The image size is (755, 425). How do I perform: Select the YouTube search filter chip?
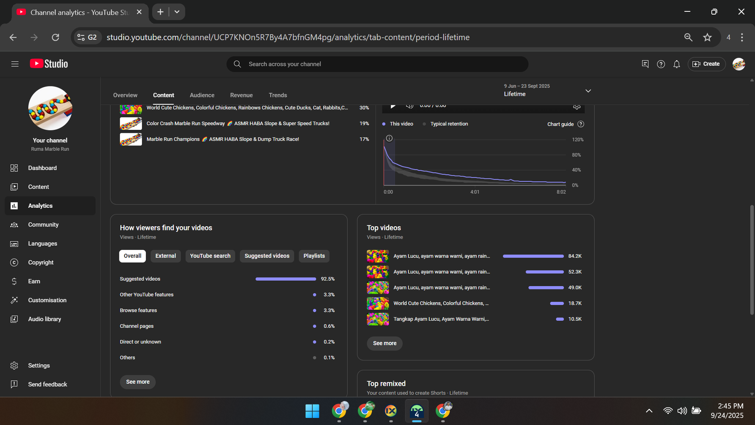pos(210,256)
